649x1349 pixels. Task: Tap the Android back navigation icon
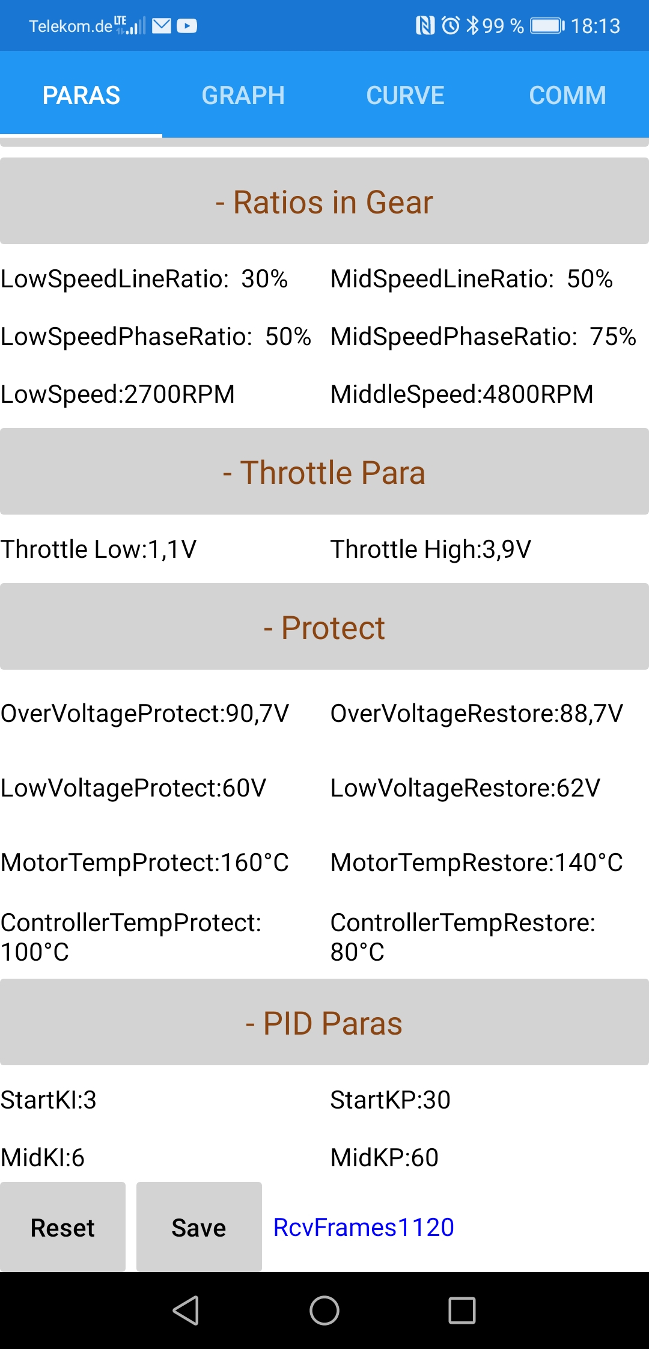click(x=186, y=1311)
